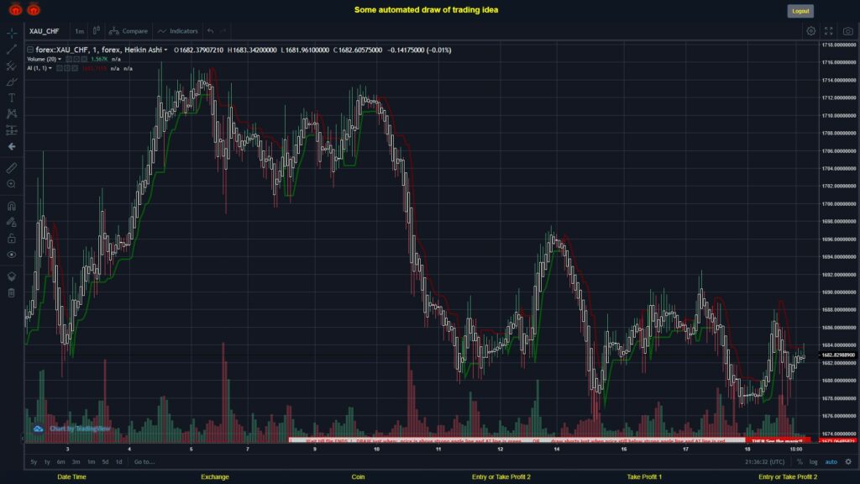Select the brush drawing tool

coord(12,82)
